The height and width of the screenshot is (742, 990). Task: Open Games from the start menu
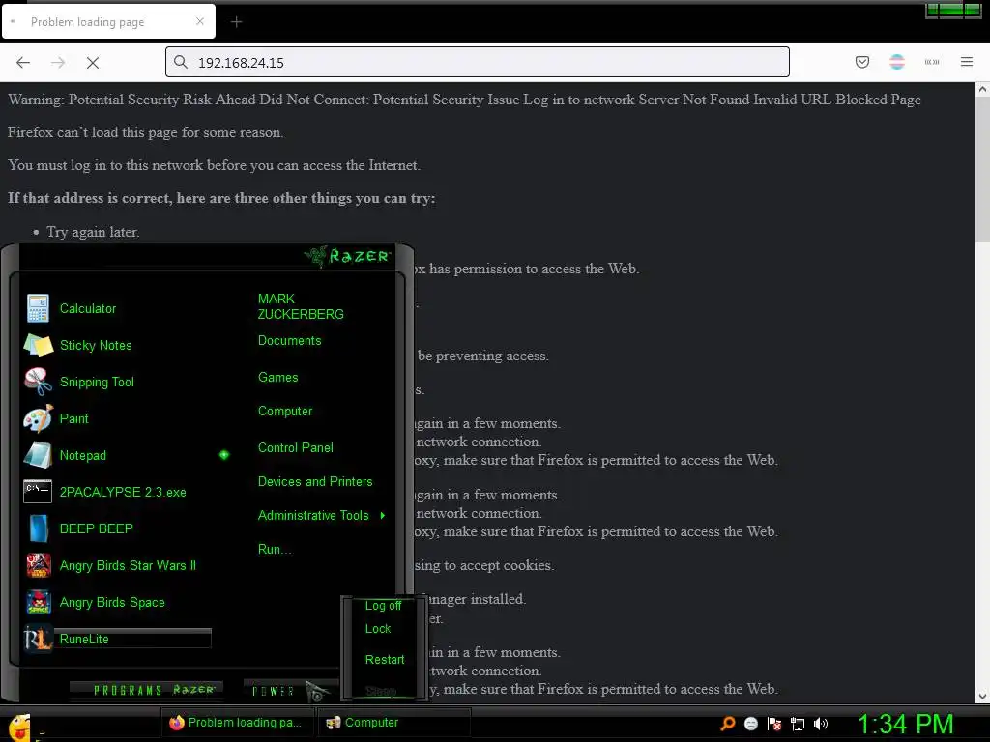[x=277, y=378]
